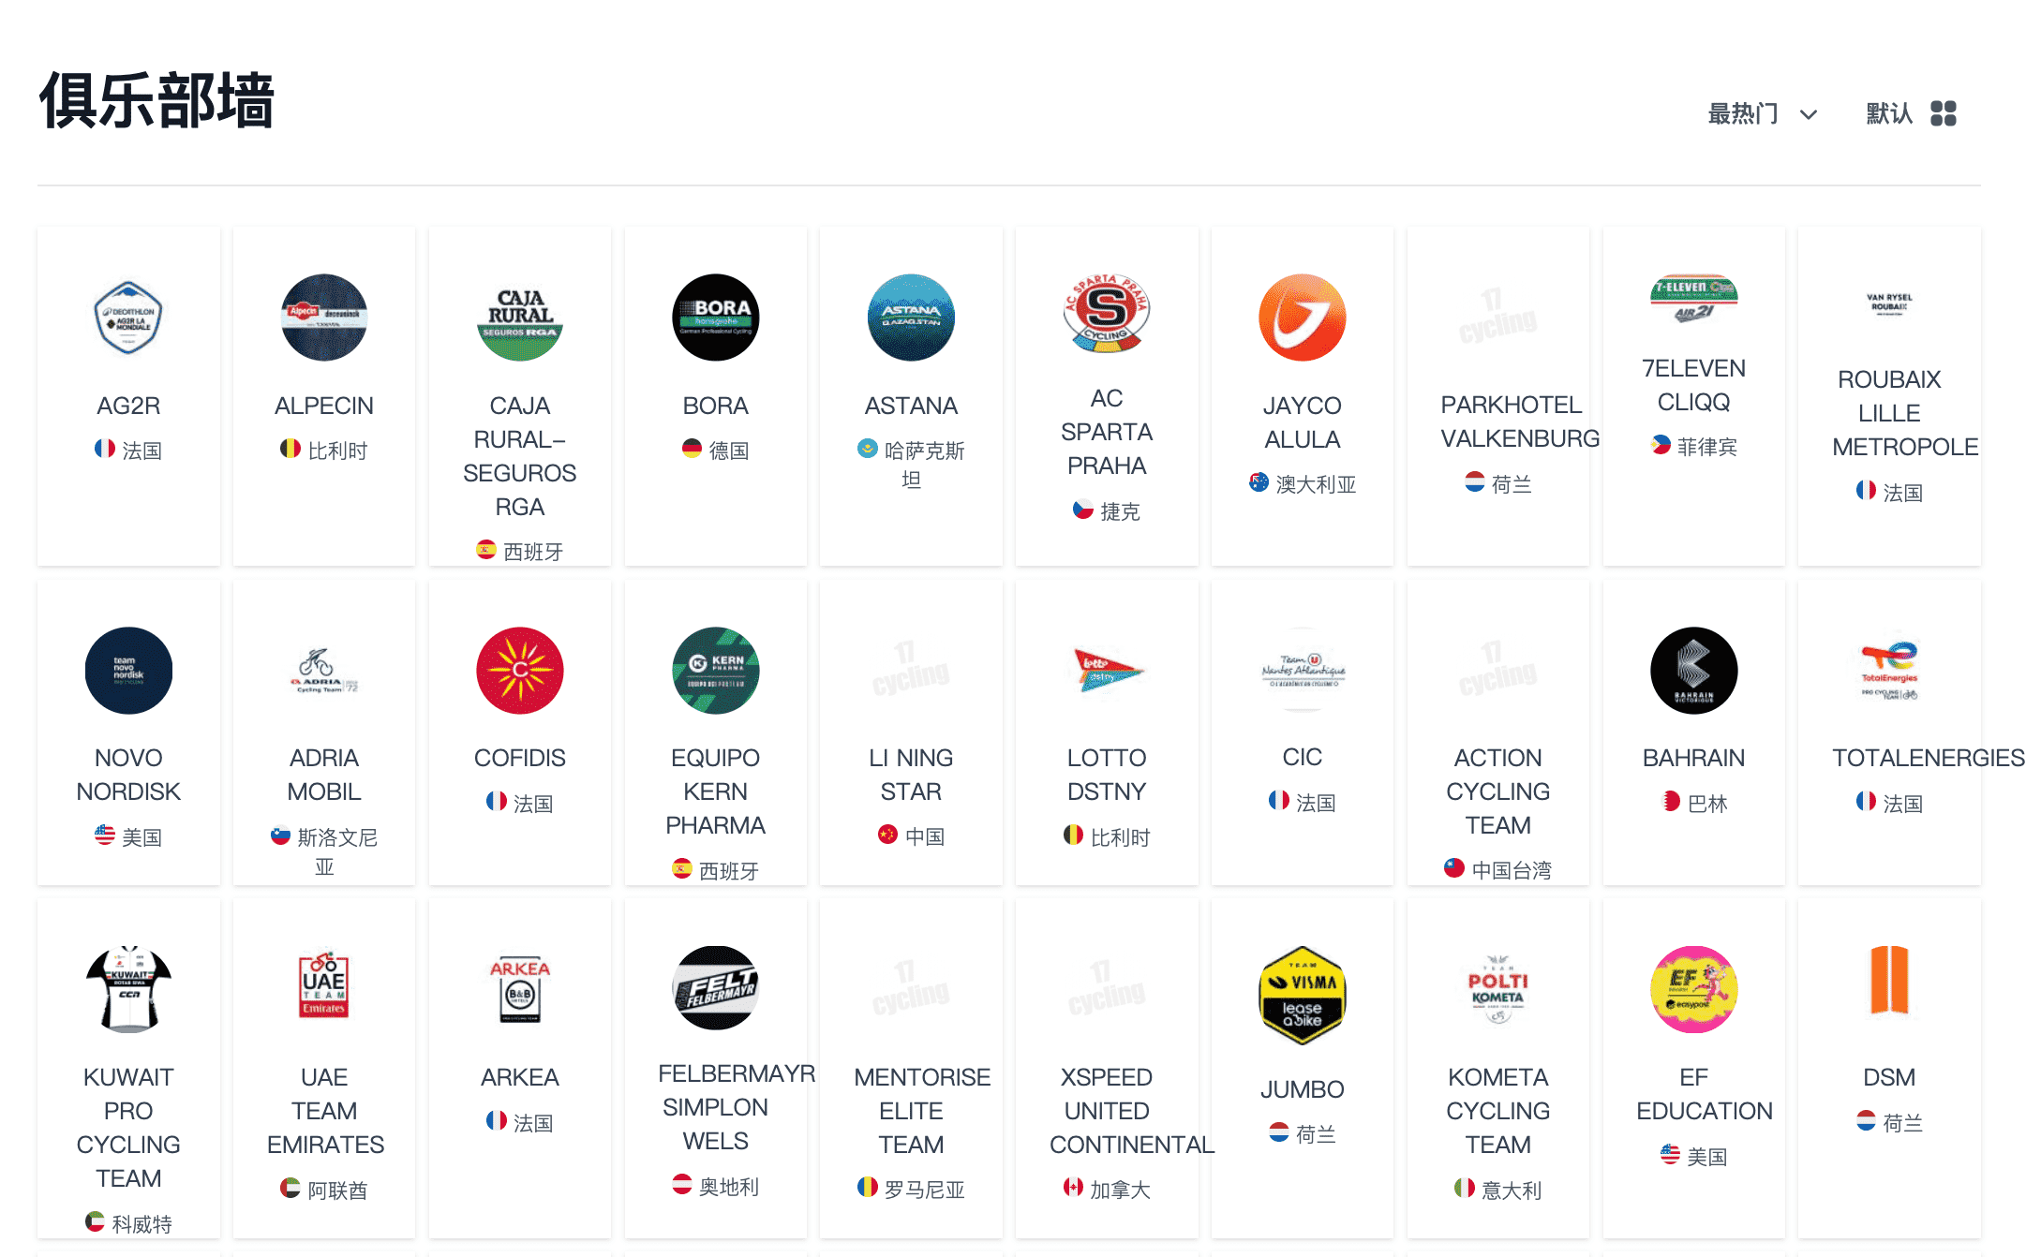Click the AG2R team logo
Screen dimensions: 2026x1257
(128, 318)
